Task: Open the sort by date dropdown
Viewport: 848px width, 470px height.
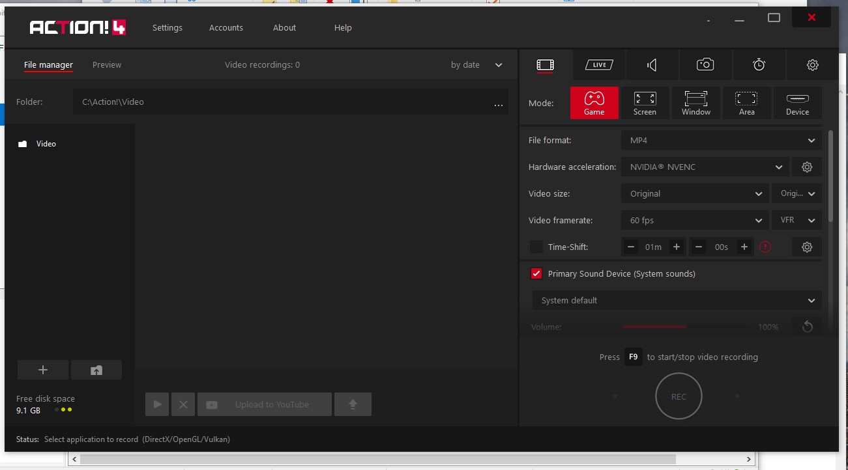Action: click(476, 64)
